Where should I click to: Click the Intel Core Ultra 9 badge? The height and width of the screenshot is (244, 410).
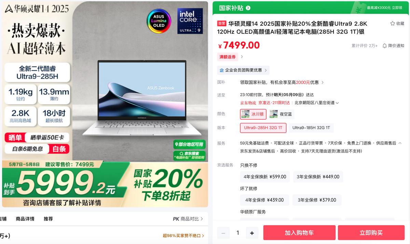190,21
